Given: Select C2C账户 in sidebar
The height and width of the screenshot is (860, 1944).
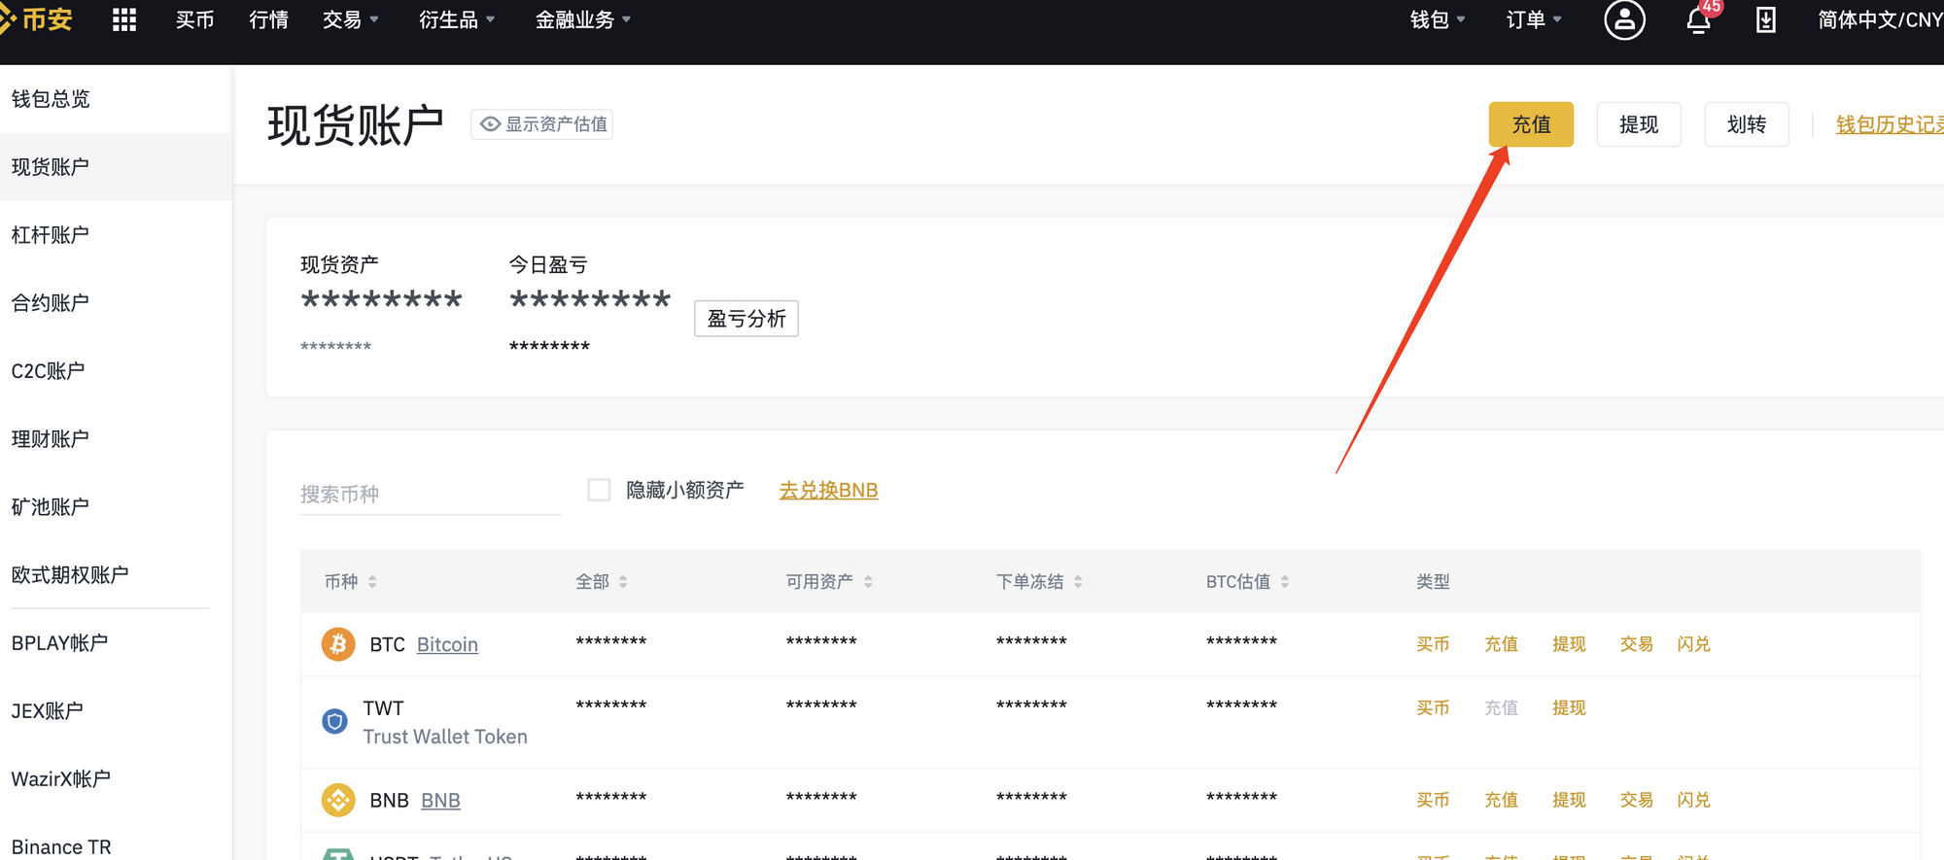Looking at the screenshot, I should tap(116, 371).
